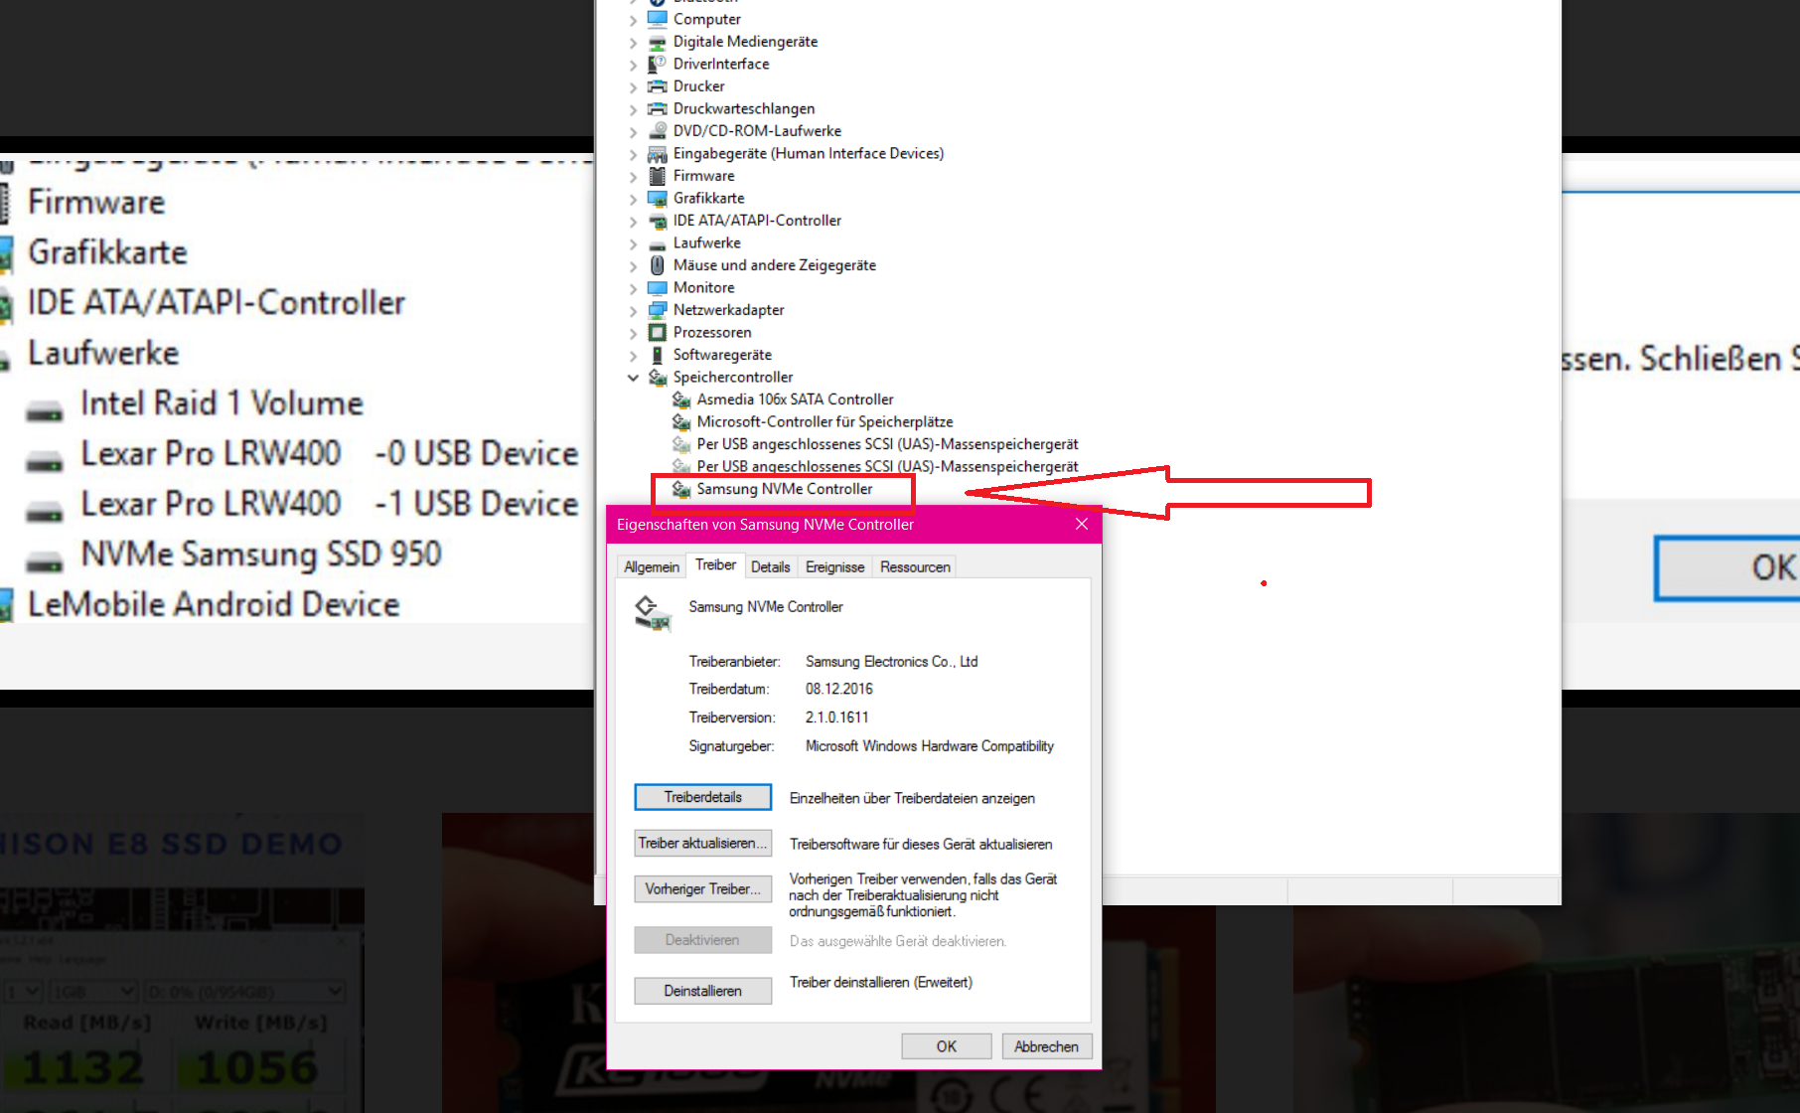Close the Samsung NVMe properties dialog
1800x1113 pixels.
[1082, 524]
